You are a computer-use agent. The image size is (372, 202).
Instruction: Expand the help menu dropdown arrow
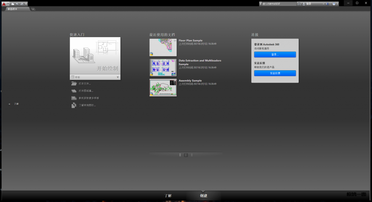click(337, 4)
